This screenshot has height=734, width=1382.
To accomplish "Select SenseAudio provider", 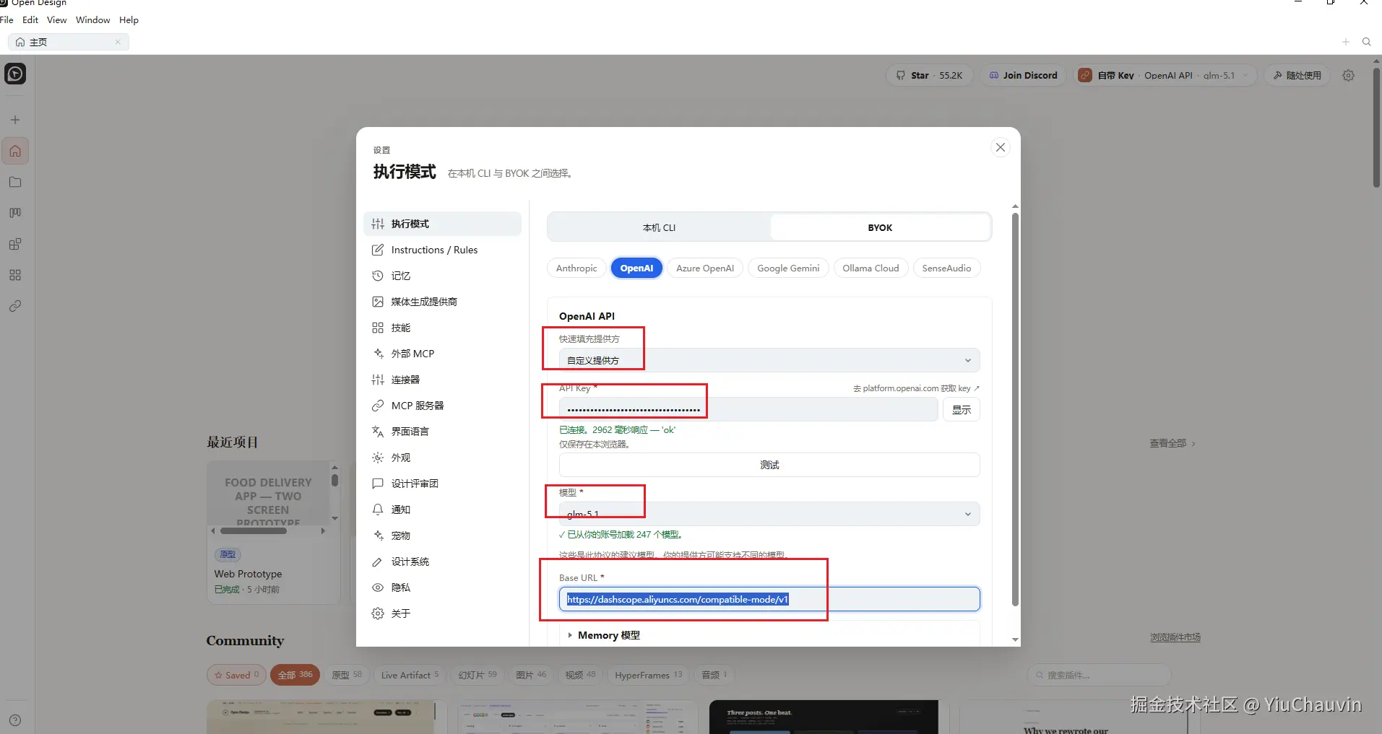I will point(946,268).
